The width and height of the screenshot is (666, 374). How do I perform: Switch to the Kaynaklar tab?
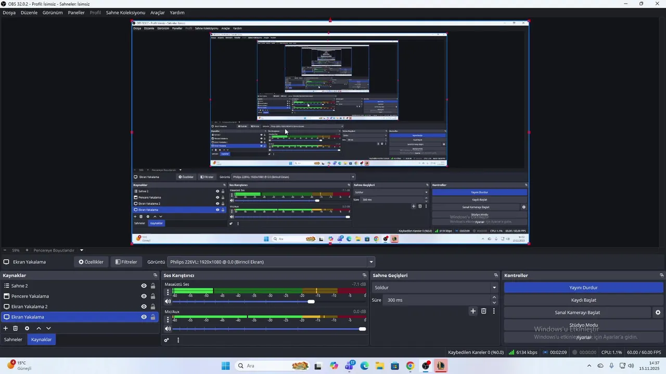(x=42, y=340)
